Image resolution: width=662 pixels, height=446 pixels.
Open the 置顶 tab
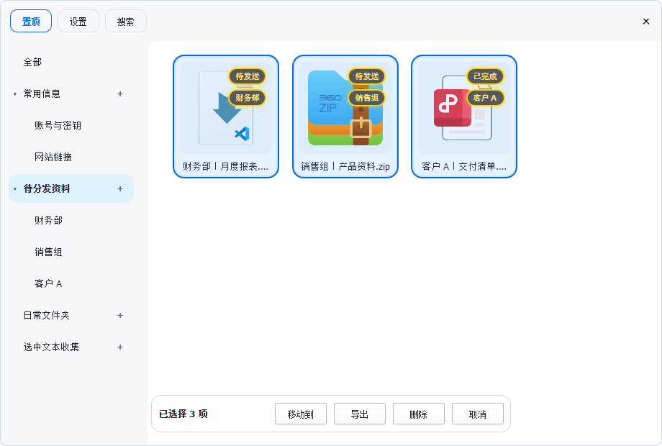(x=31, y=21)
